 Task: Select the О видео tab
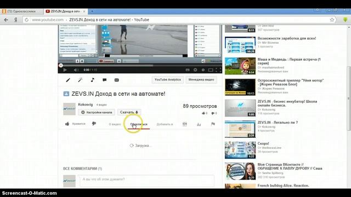pyautogui.click(x=115, y=124)
